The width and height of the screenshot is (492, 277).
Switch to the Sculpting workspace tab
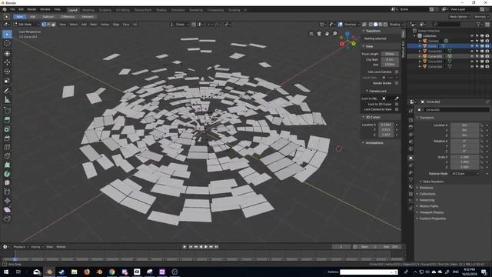105,10
